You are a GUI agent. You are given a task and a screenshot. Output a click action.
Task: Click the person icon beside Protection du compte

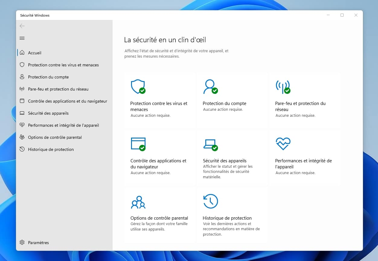(x=22, y=77)
